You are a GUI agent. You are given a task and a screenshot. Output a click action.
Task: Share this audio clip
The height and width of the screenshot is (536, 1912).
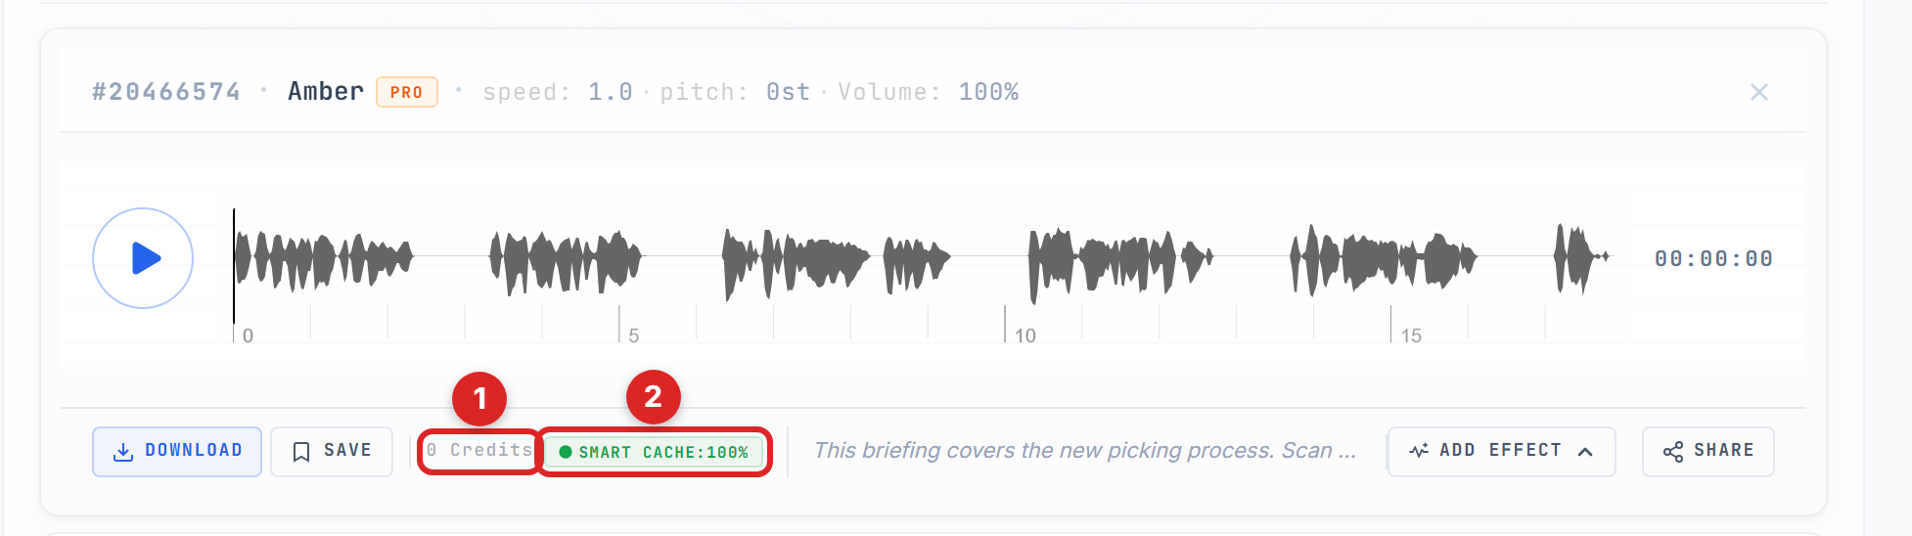tap(1707, 452)
